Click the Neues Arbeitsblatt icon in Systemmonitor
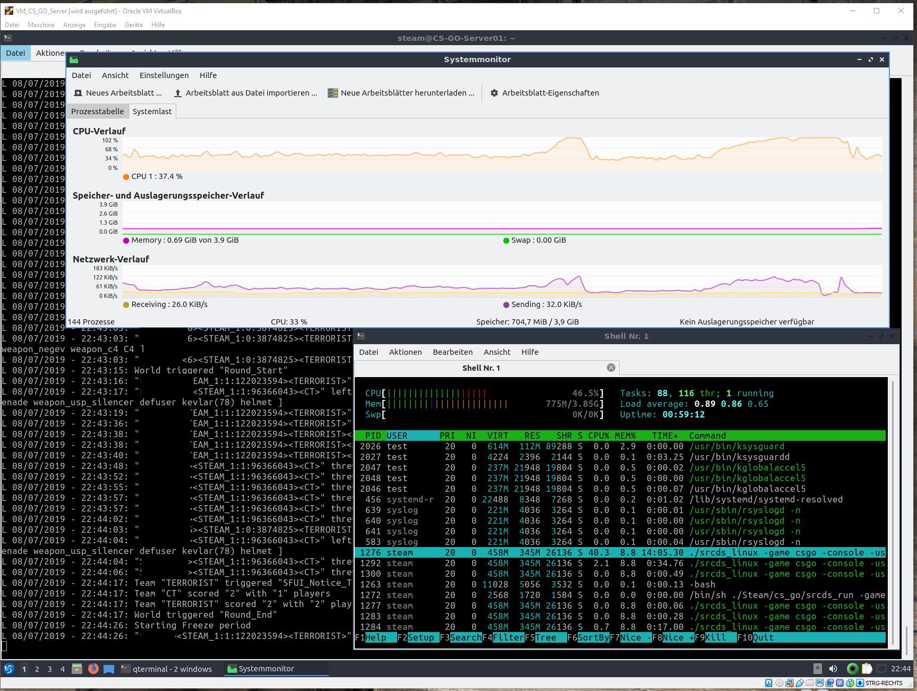Viewport: 917px width, 691px height. click(78, 92)
